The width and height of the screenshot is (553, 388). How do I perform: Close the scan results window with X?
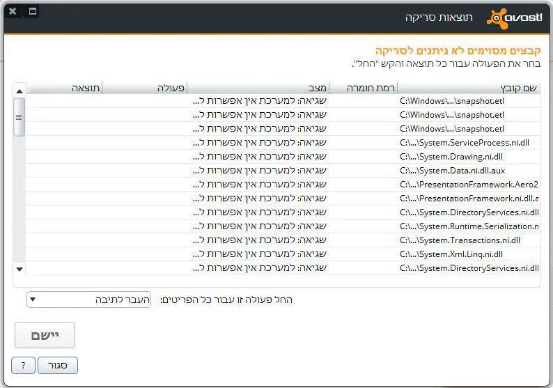point(13,12)
